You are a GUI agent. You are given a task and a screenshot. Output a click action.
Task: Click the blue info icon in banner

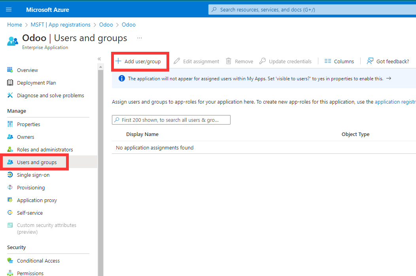tap(122, 78)
